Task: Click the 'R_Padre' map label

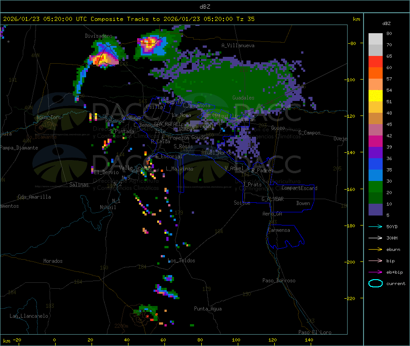Action: (x=261, y=170)
